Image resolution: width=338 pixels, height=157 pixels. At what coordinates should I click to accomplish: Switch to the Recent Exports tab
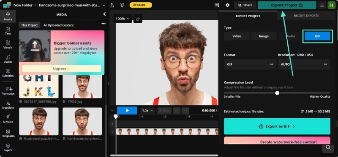[306, 16]
